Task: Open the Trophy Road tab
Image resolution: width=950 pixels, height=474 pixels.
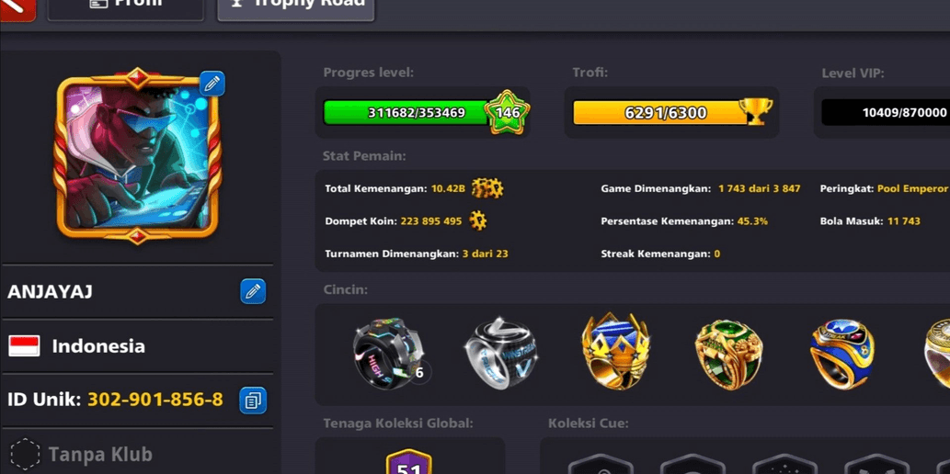Action: [x=295, y=6]
